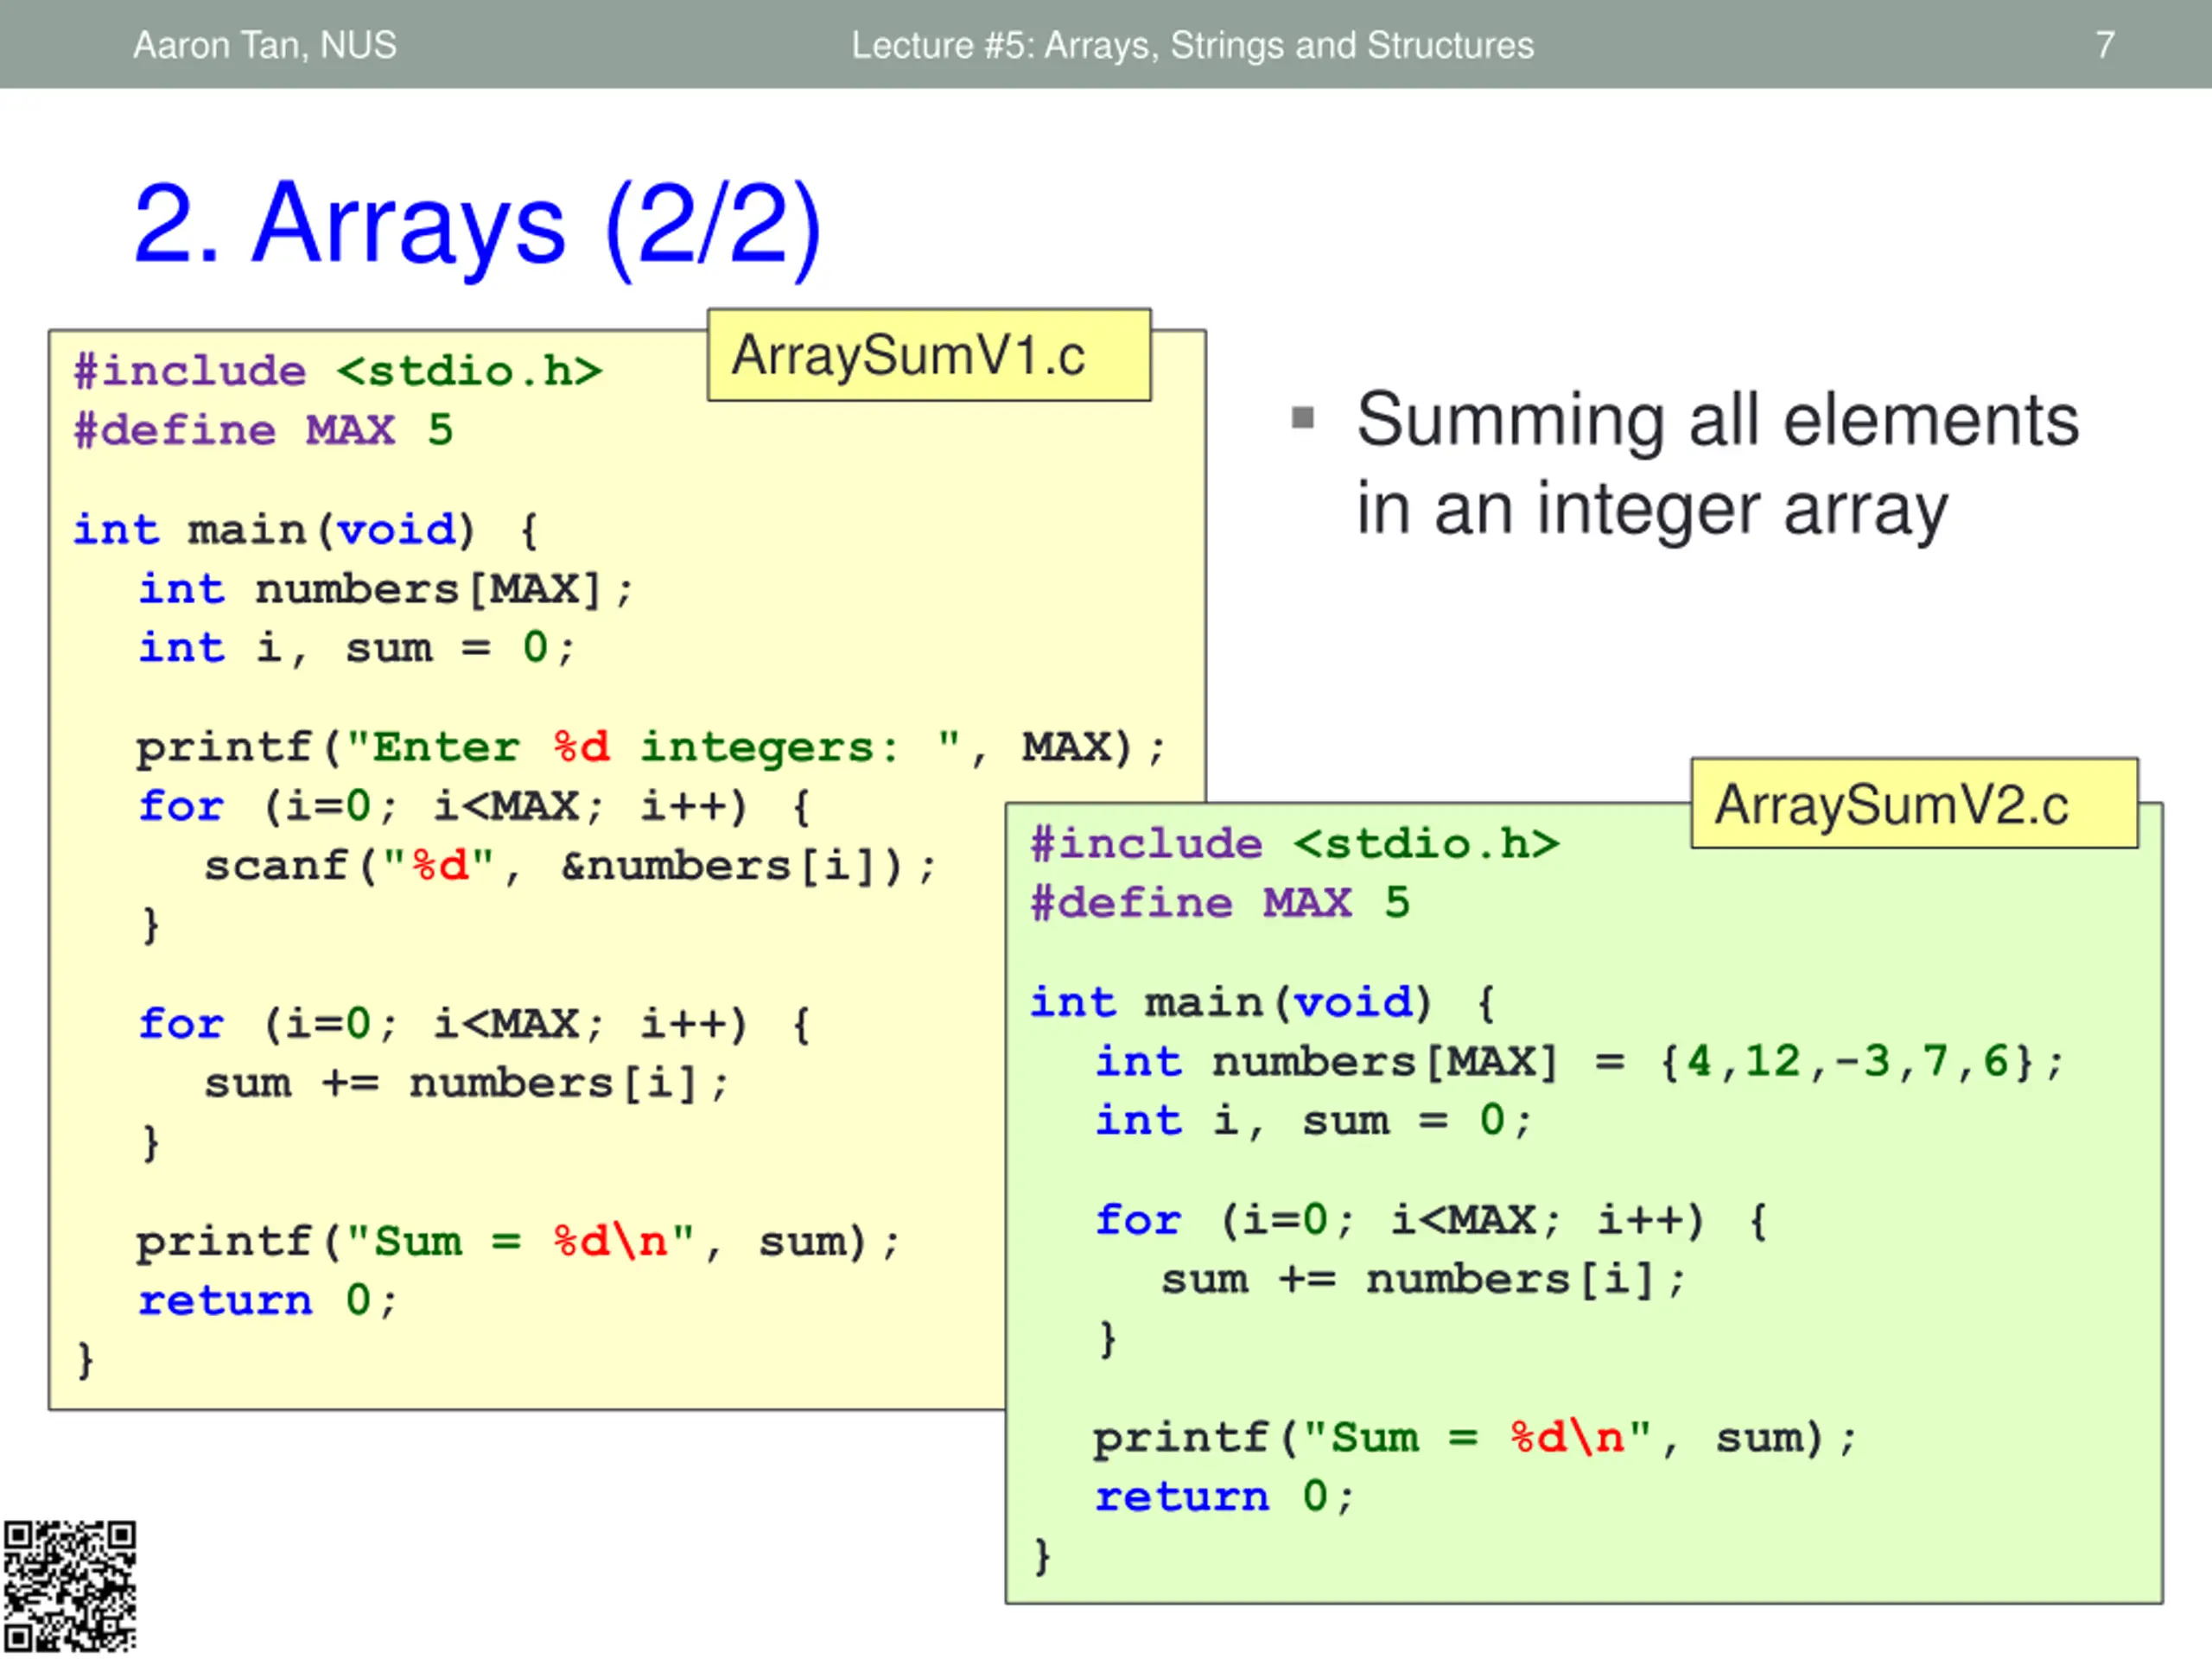Click the scanf '&numbers[i]' line
The image size is (2212, 1659).
[570, 866]
